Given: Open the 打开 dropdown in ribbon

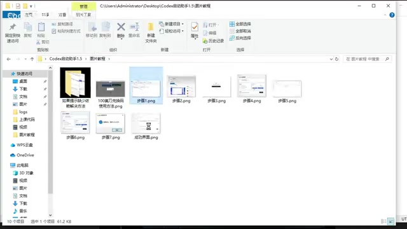Looking at the screenshot, I should [211, 25].
